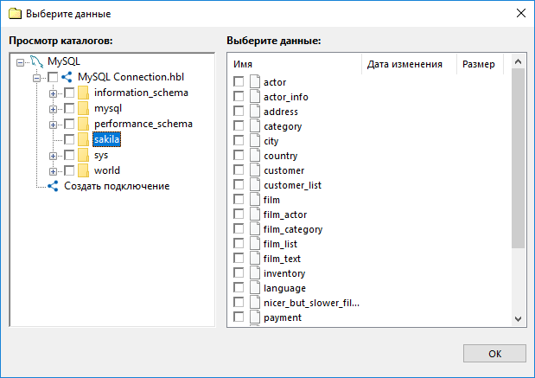Click the information_schema folder icon
Image resolution: width=535 pixels, height=378 pixels.
pyautogui.click(x=84, y=93)
